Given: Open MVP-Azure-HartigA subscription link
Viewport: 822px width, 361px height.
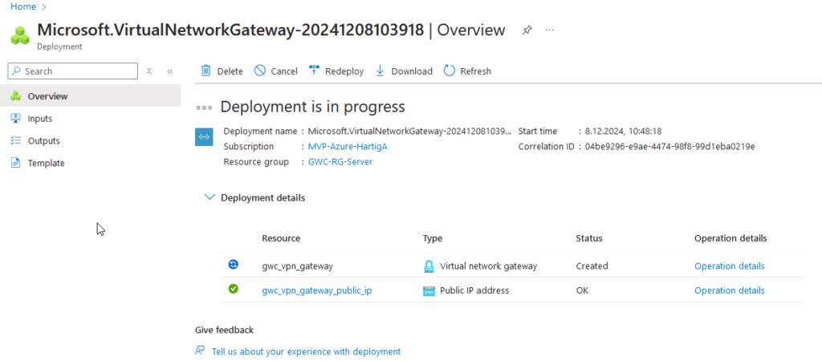Looking at the screenshot, I should [x=348, y=147].
